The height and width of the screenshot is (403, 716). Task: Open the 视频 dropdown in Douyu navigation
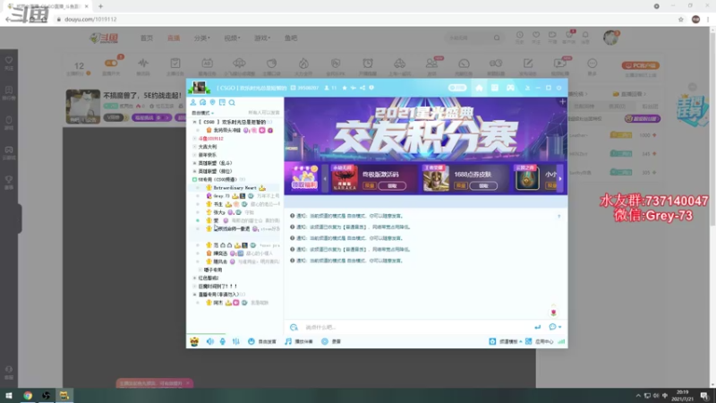[232, 38]
